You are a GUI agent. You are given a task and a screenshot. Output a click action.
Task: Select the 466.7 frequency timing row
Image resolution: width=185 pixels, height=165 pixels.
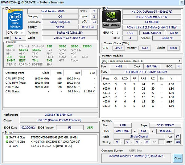(141, 97)
